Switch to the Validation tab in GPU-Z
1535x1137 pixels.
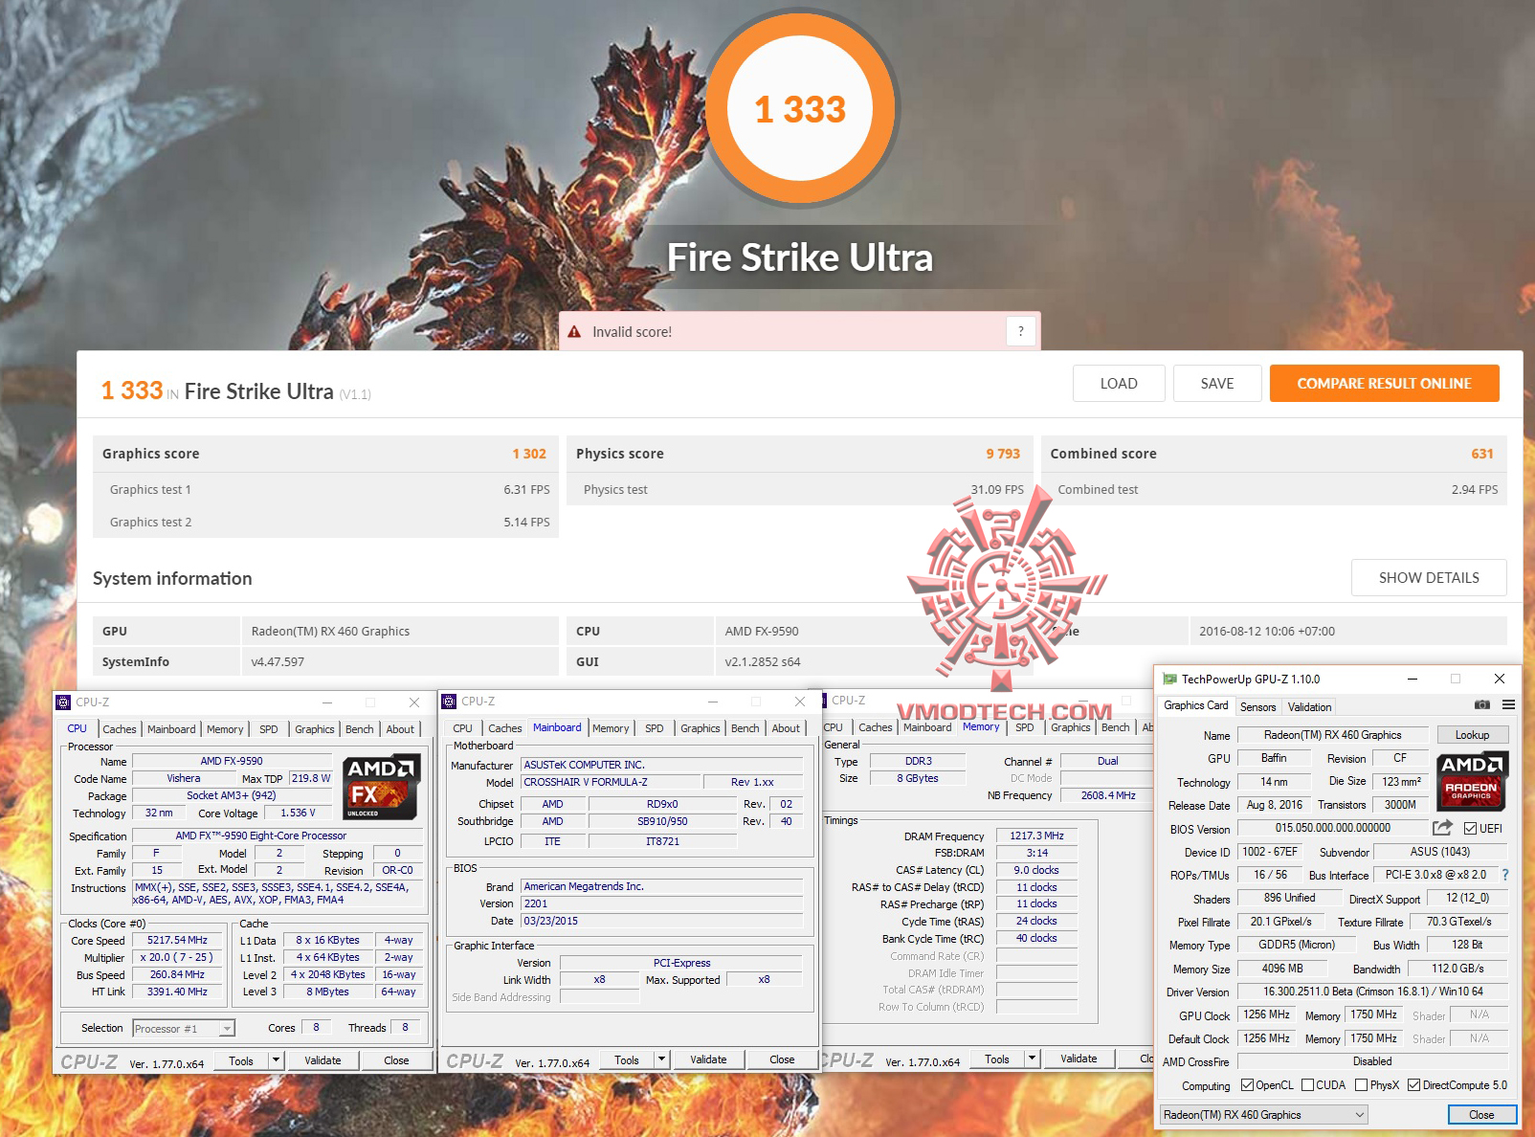(1309, 707)
